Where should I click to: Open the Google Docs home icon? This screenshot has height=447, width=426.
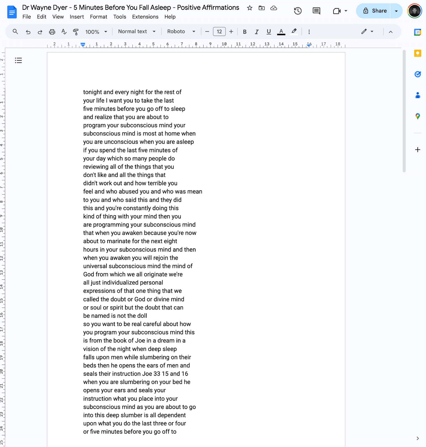click(12, 12)
